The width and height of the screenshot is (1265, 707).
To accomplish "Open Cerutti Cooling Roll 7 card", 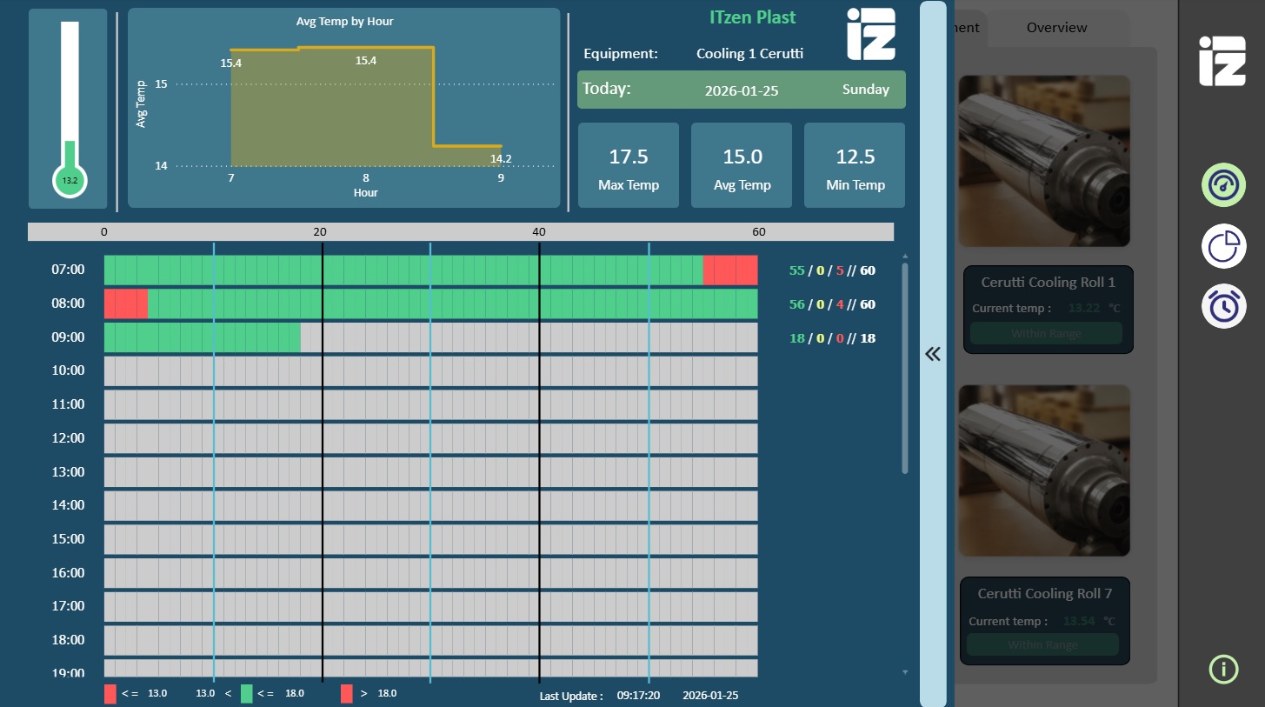I will pyautogui.click(x=1044, y=621).
